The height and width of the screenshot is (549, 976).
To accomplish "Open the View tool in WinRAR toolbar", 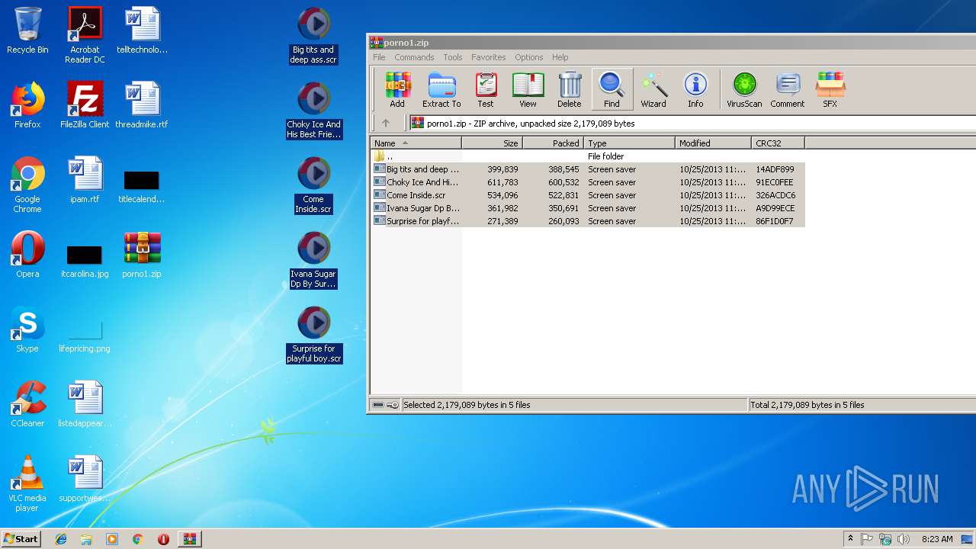I will [528, 90].
